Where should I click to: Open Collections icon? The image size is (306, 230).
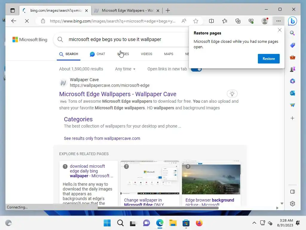[x=238, y=21]
